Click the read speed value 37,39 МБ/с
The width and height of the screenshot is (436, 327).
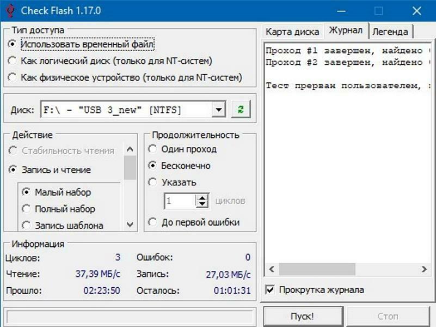(98, 274)
